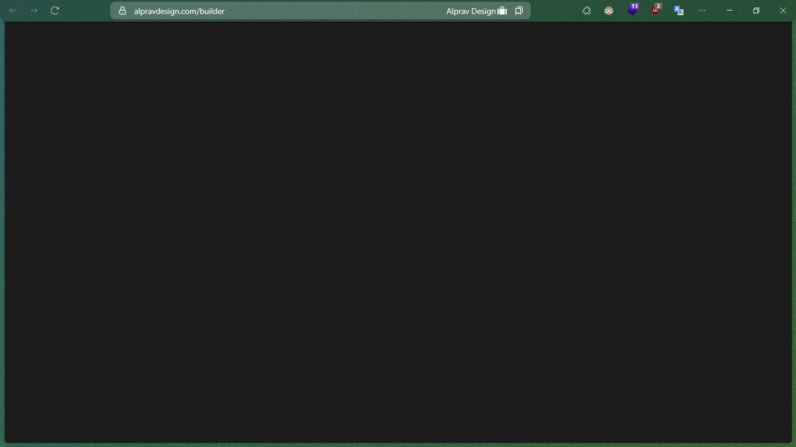
Task: Click the forward navigation arrow
Action: point(34,10)
